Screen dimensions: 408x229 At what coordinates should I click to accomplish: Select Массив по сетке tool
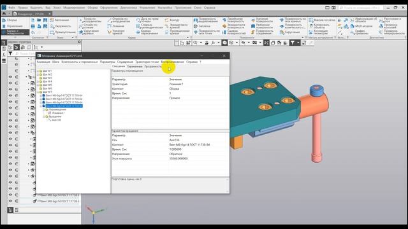321,20
